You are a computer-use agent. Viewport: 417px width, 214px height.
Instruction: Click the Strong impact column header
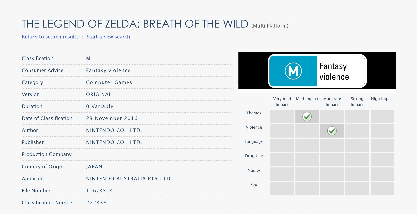tap(357, 102)
